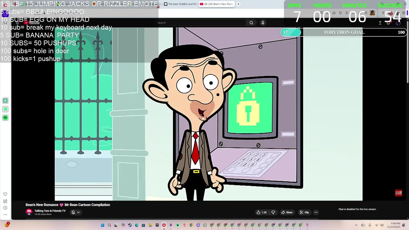Read the Chat is disabled for this live stream notice

357,209
